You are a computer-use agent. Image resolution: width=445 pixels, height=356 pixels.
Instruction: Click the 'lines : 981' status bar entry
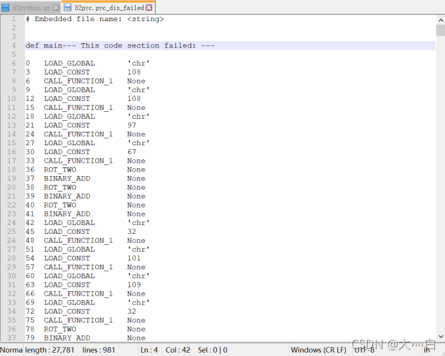click(x=99, y=350)
